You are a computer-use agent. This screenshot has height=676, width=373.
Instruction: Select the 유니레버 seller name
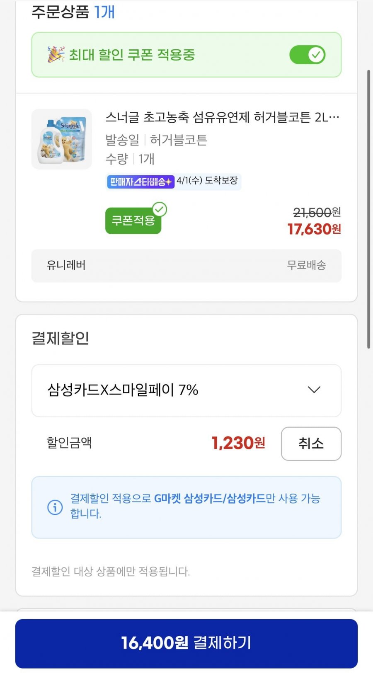coord(66,265)
